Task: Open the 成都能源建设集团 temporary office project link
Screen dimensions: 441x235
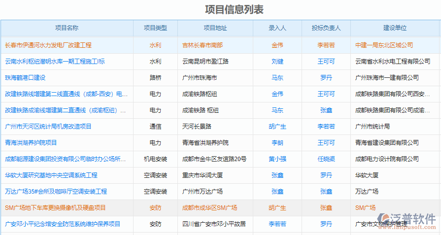Action: tap(65, 159)
